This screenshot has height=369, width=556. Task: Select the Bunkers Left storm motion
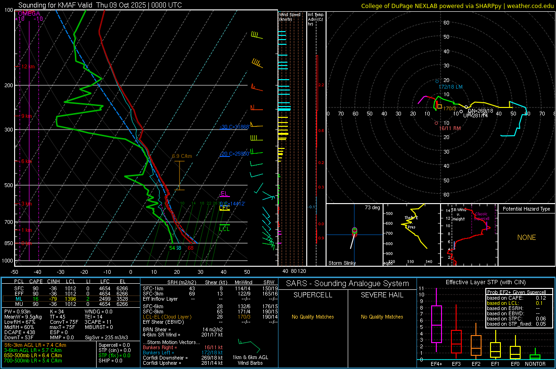(183, 353)
